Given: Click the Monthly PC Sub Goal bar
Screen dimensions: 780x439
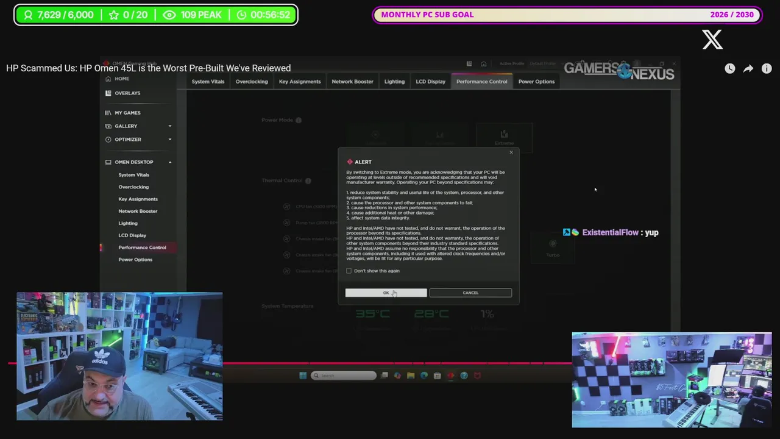Looking at the screenshot, I should pos(567,15).
